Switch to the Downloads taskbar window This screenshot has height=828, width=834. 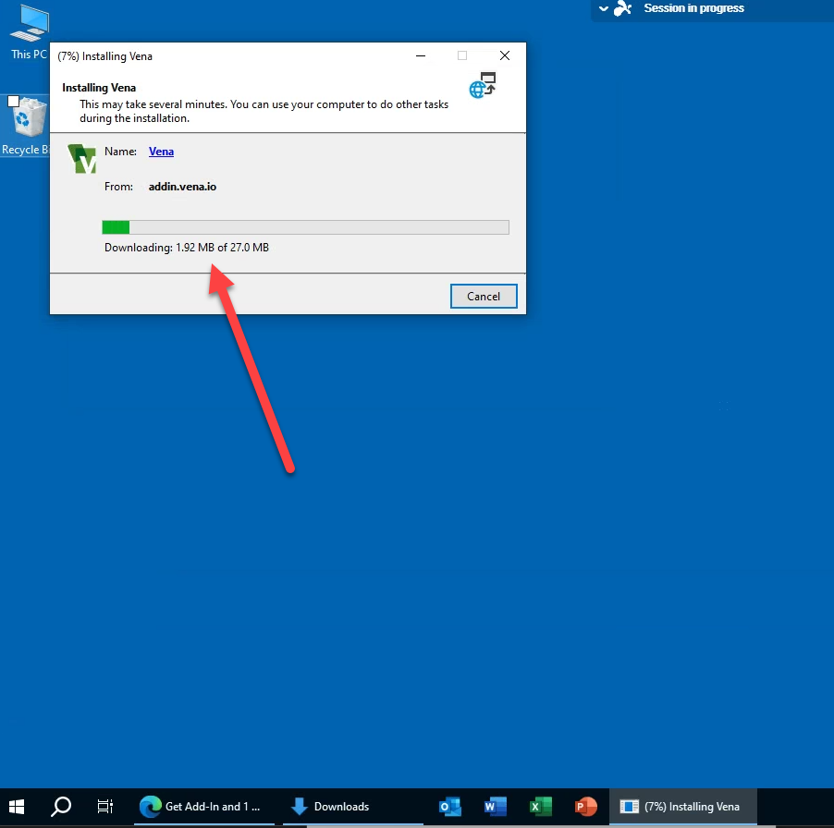tap(352, 807)
